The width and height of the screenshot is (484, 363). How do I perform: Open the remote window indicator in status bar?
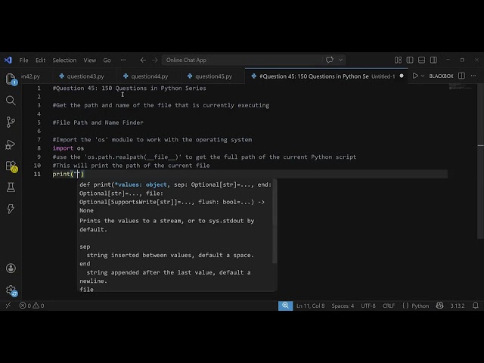(x=8, y=306)
